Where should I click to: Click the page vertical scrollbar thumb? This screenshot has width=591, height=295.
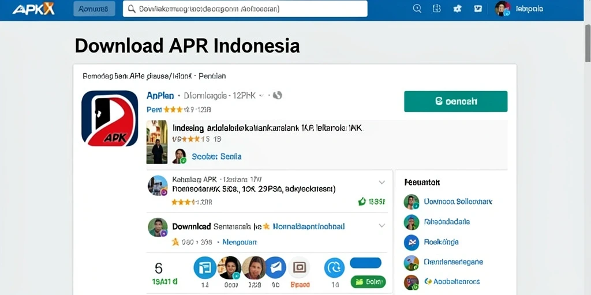point(588,43)
